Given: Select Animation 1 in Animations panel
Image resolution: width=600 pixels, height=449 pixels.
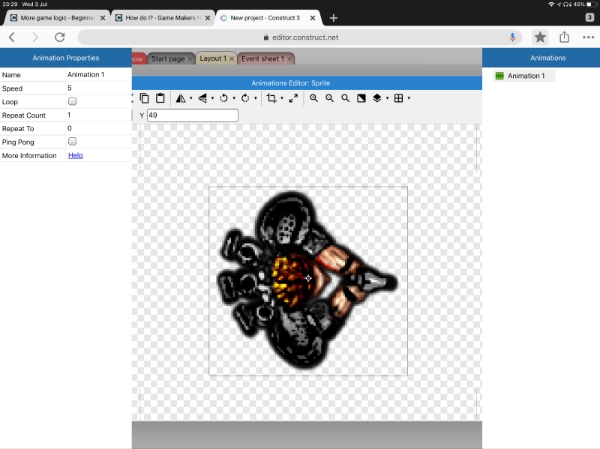Looking at the screenshot, I should [x=523, y=76].
